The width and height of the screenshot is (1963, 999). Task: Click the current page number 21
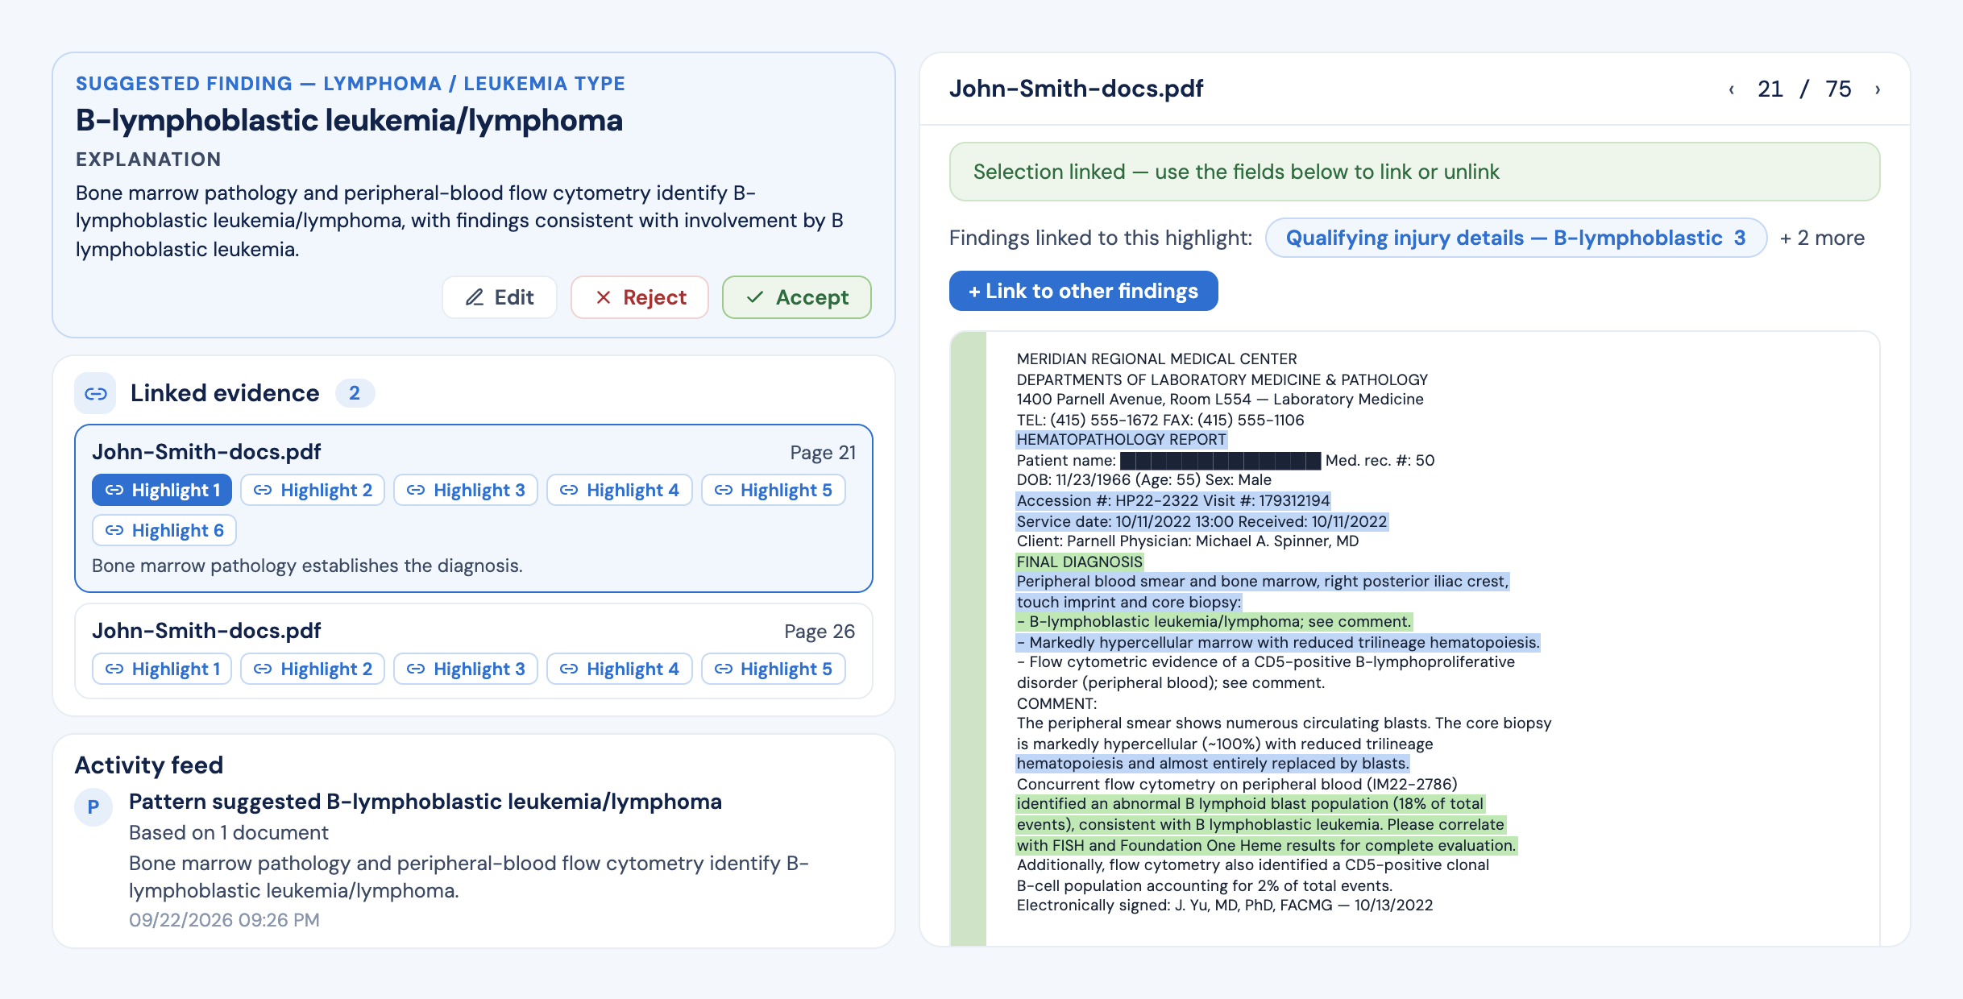pyautogui.click(x=1770, y=89)
